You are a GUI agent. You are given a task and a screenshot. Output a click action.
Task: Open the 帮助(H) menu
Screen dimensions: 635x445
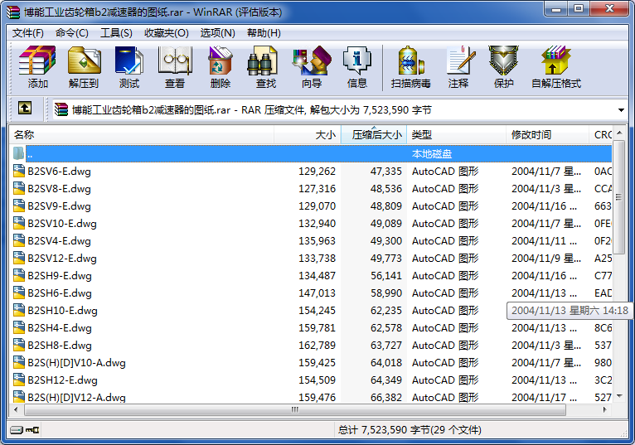point(264,33)
